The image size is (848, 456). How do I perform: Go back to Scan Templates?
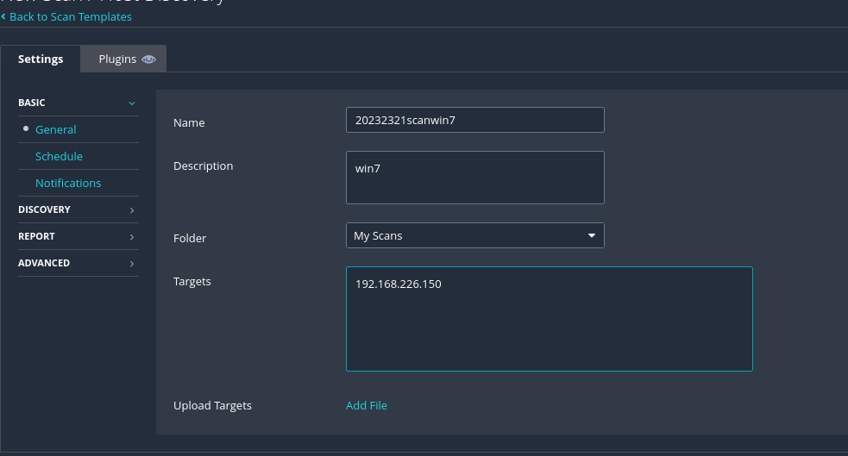pyautogui.click(x=71, y=16)
